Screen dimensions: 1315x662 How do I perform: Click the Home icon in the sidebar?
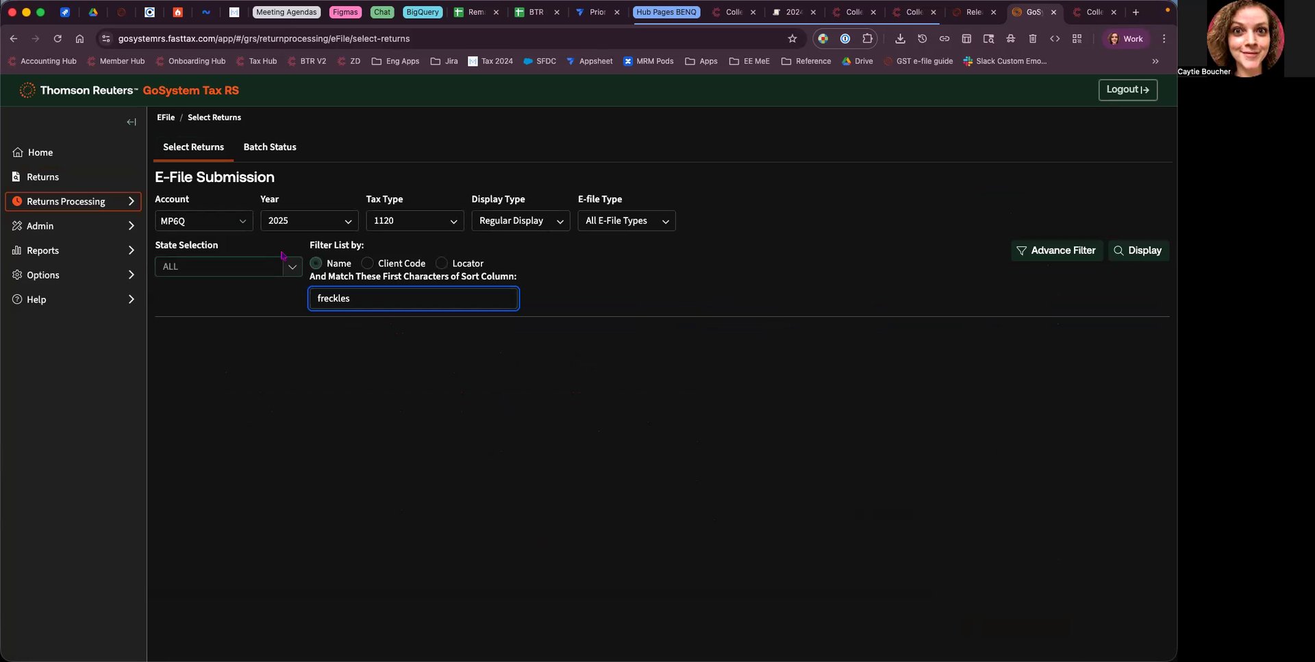(x=18, y=153)
